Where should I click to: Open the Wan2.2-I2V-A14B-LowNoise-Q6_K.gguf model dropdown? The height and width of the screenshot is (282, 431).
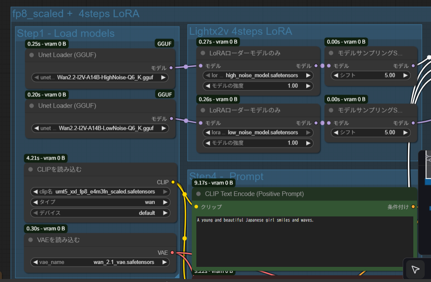coord(100,128)
